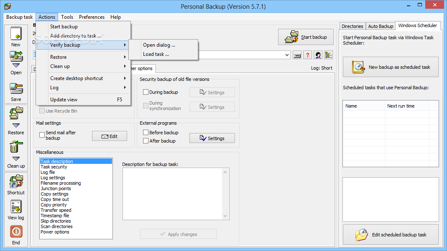Select the Windows Scheduler tab
Screen dimensions: 447x251
click(417, 25)
